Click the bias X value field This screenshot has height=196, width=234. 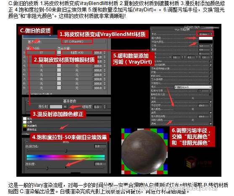(x=176, y=57)
